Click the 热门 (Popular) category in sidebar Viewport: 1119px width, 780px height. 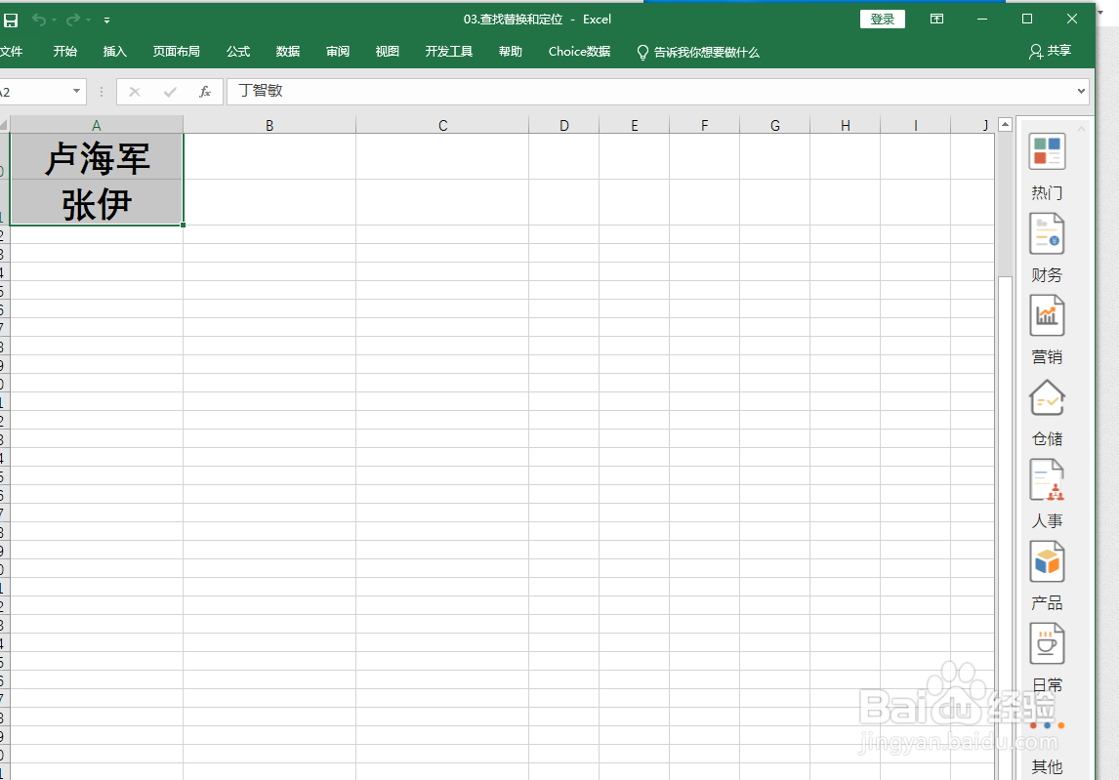click(1047, 151)
